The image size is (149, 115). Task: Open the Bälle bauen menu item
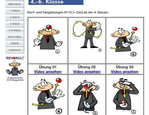click(x=15, y=4)
